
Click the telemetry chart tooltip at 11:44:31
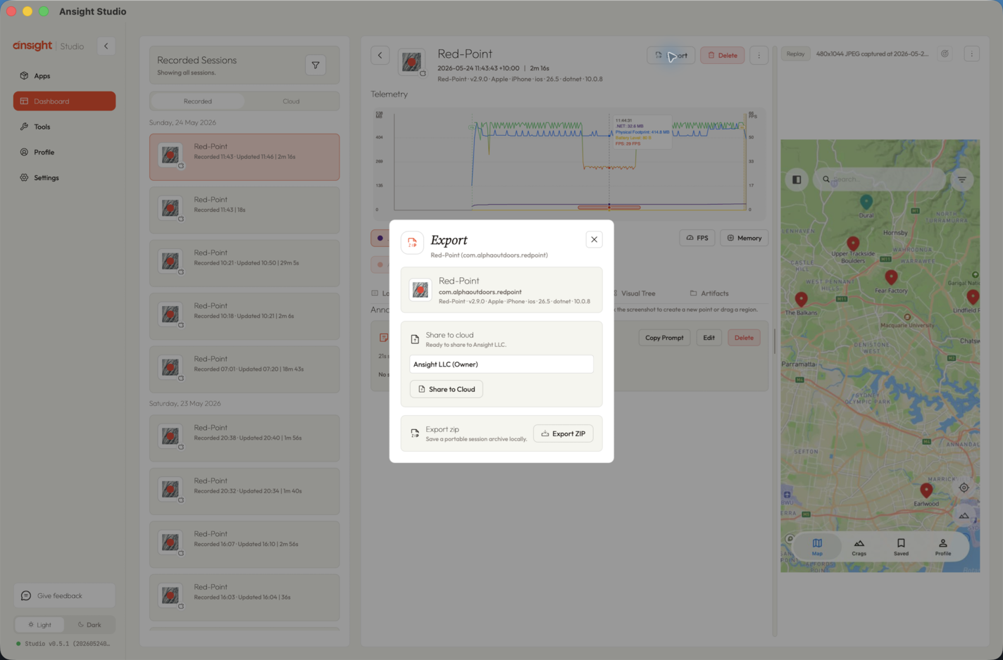click(642, 132)
